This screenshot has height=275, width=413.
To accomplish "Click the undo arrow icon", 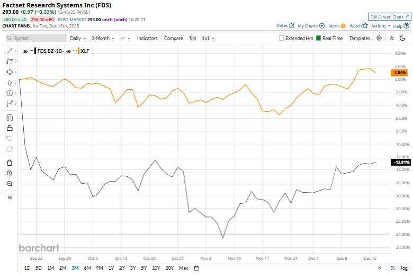I will (x=10, y=138).
